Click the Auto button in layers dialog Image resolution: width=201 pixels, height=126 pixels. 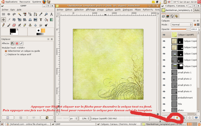coord(197,10)
